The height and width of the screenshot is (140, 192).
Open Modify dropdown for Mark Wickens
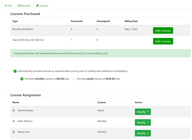143,122
